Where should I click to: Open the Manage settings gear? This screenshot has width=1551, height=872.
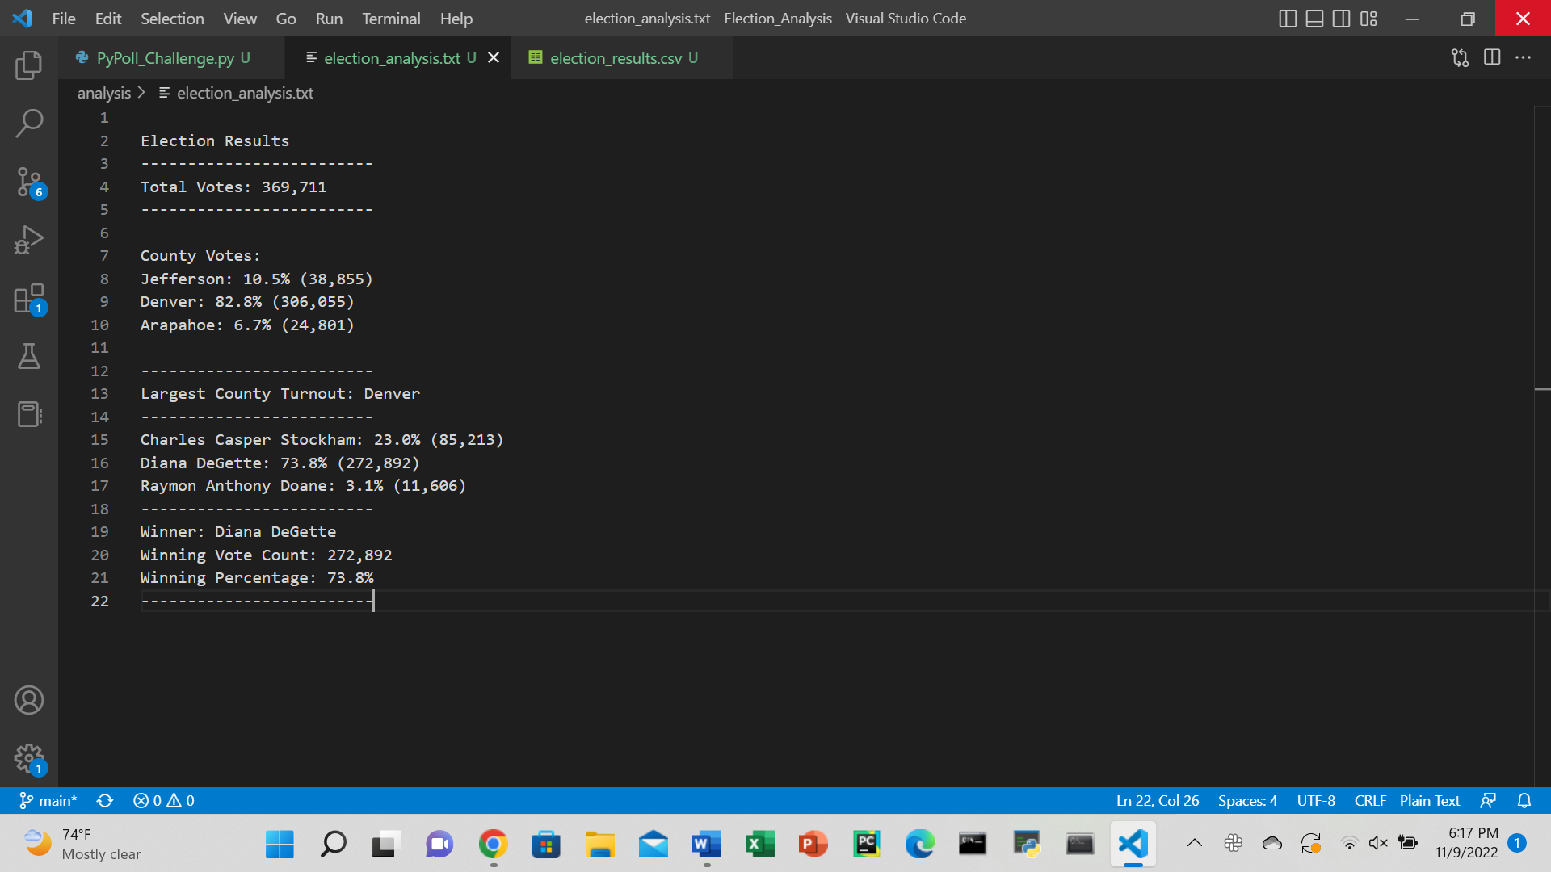pyautogui.click(x=29, y=759)
